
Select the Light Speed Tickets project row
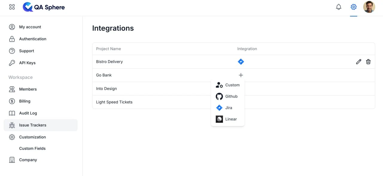tap(114, 102)
